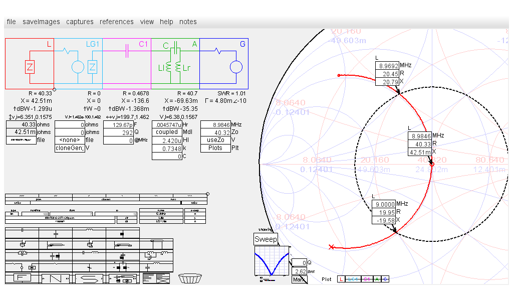The height and width of the screenshot is (289, 513).
Task: Select the bridged transmission line palette element
Action: (x=156, y=244)
